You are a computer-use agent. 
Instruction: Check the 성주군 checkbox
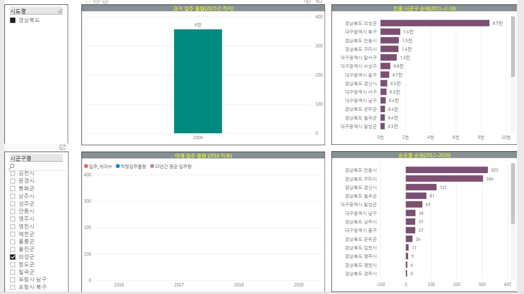(13, 204)
